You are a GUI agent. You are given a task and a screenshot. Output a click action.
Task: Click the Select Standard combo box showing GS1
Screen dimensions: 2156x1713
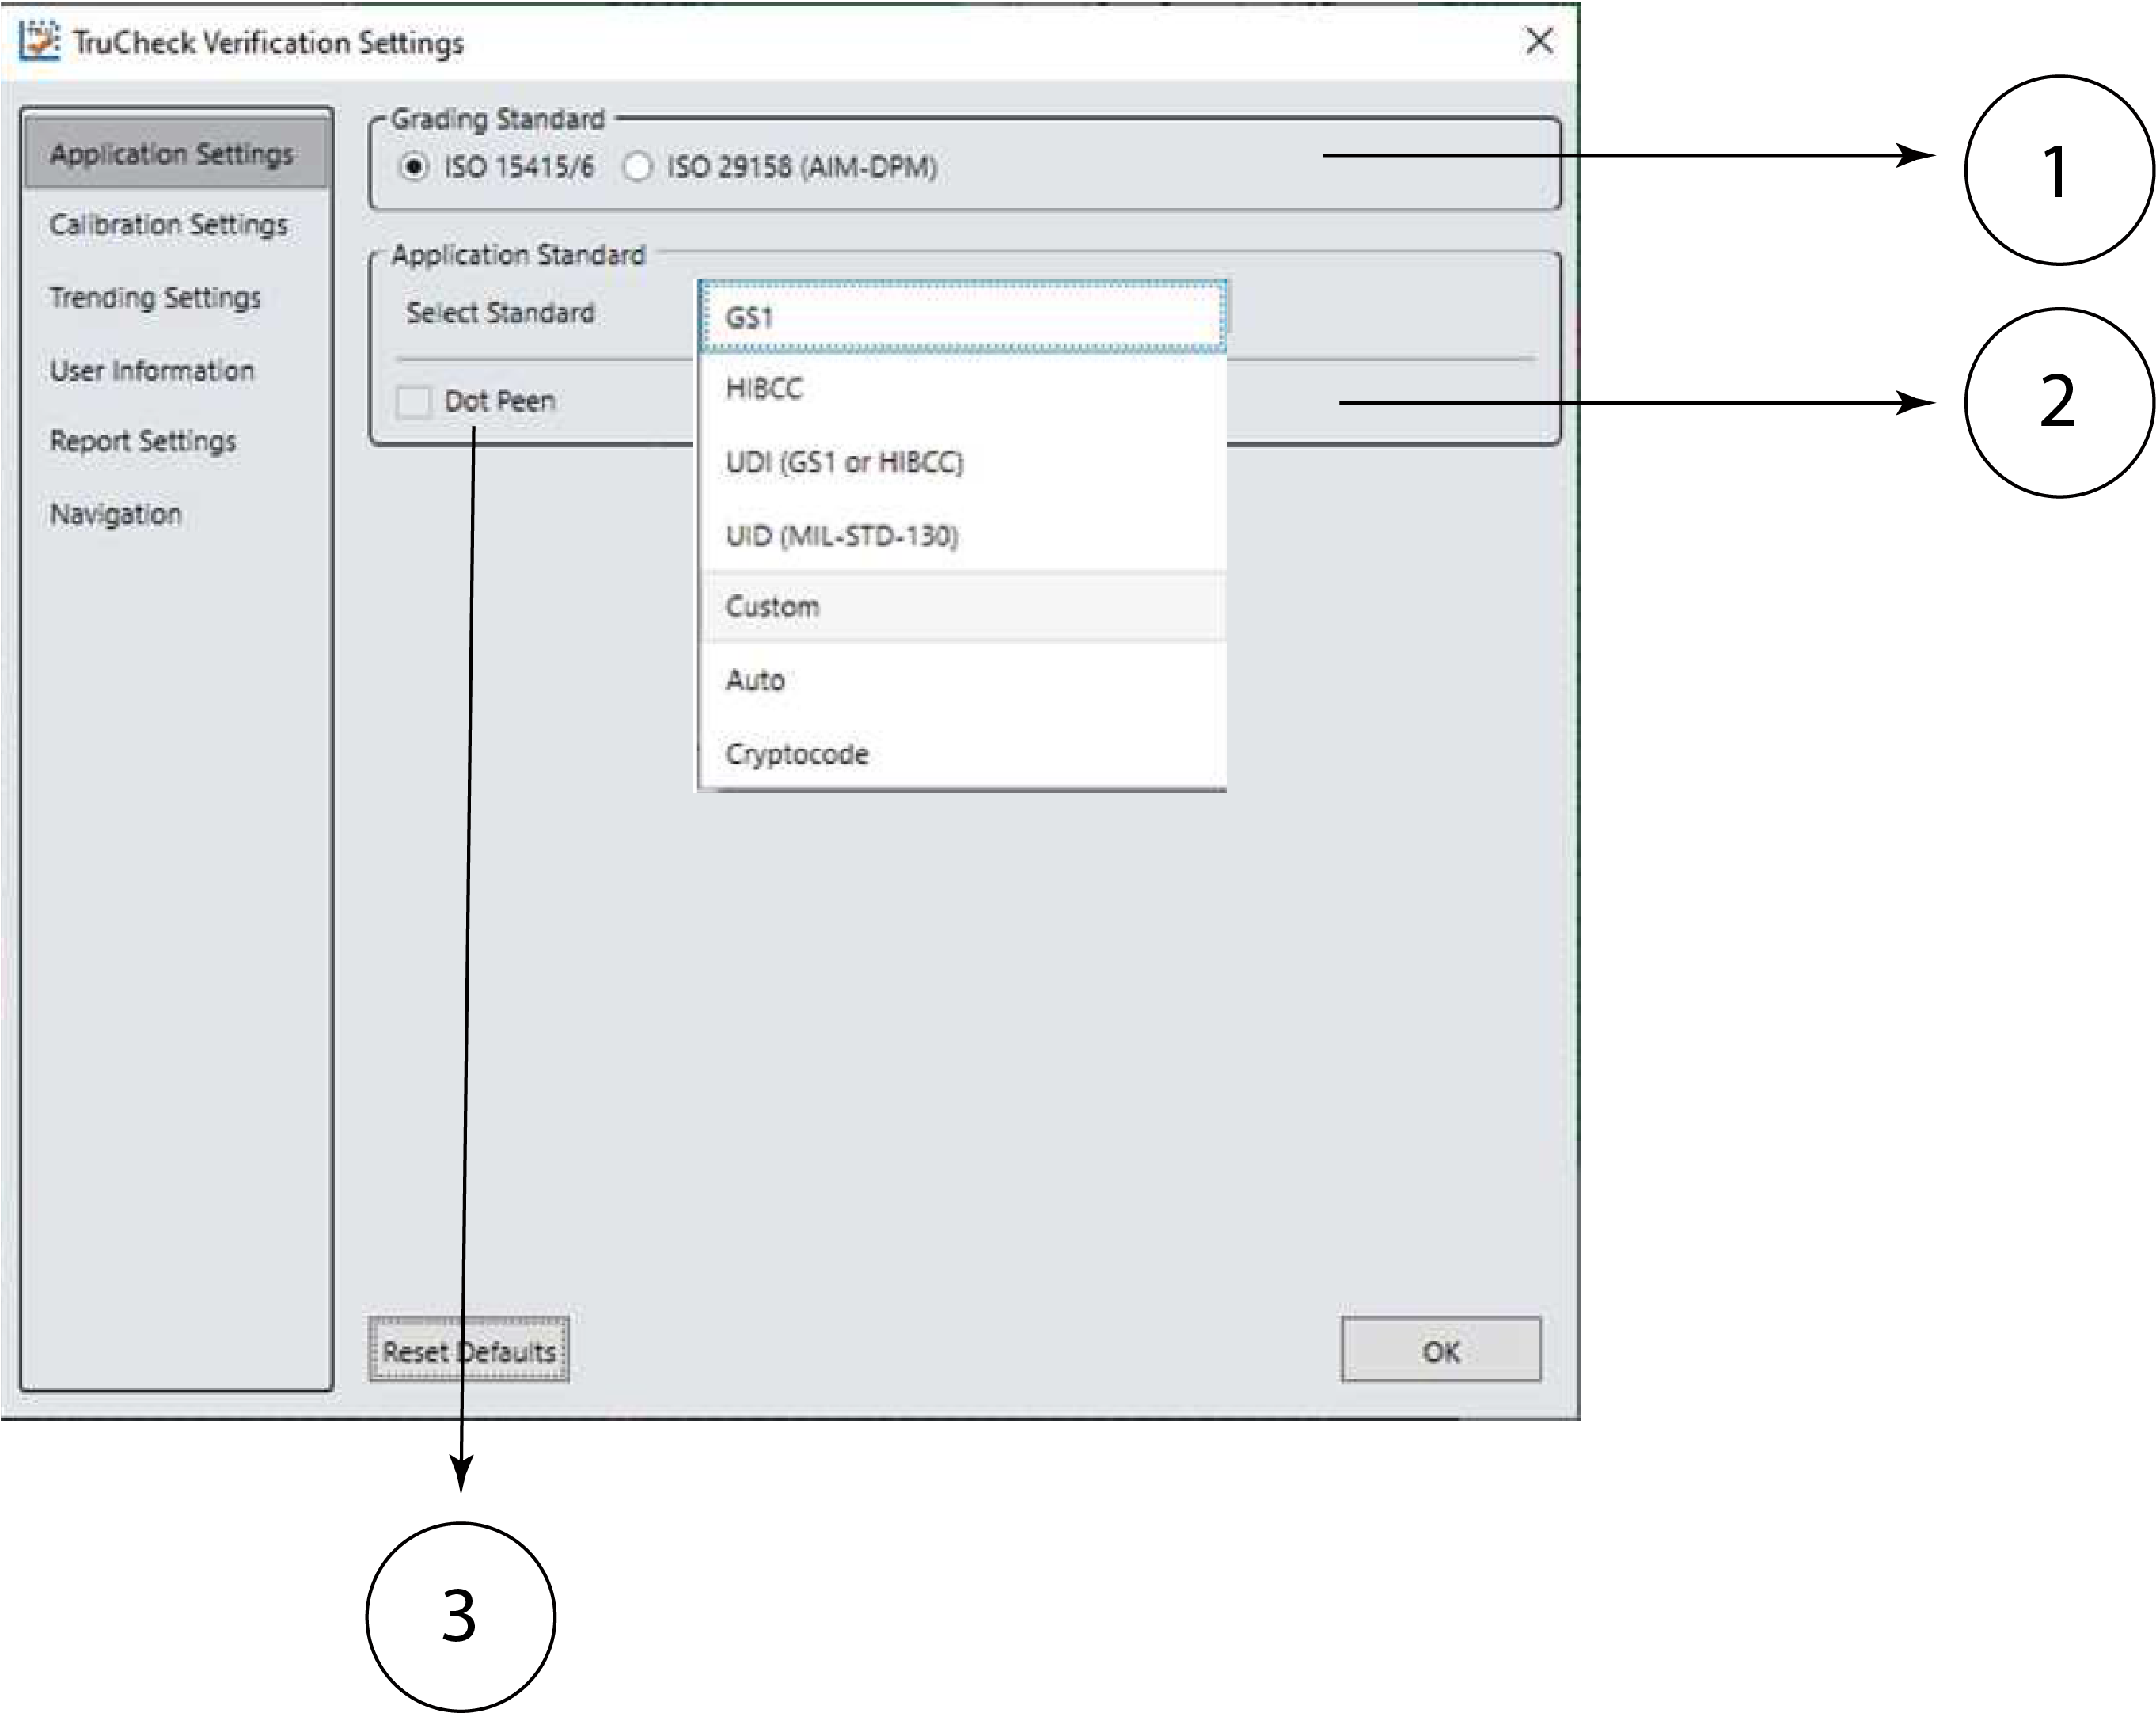tap(962, 317)
